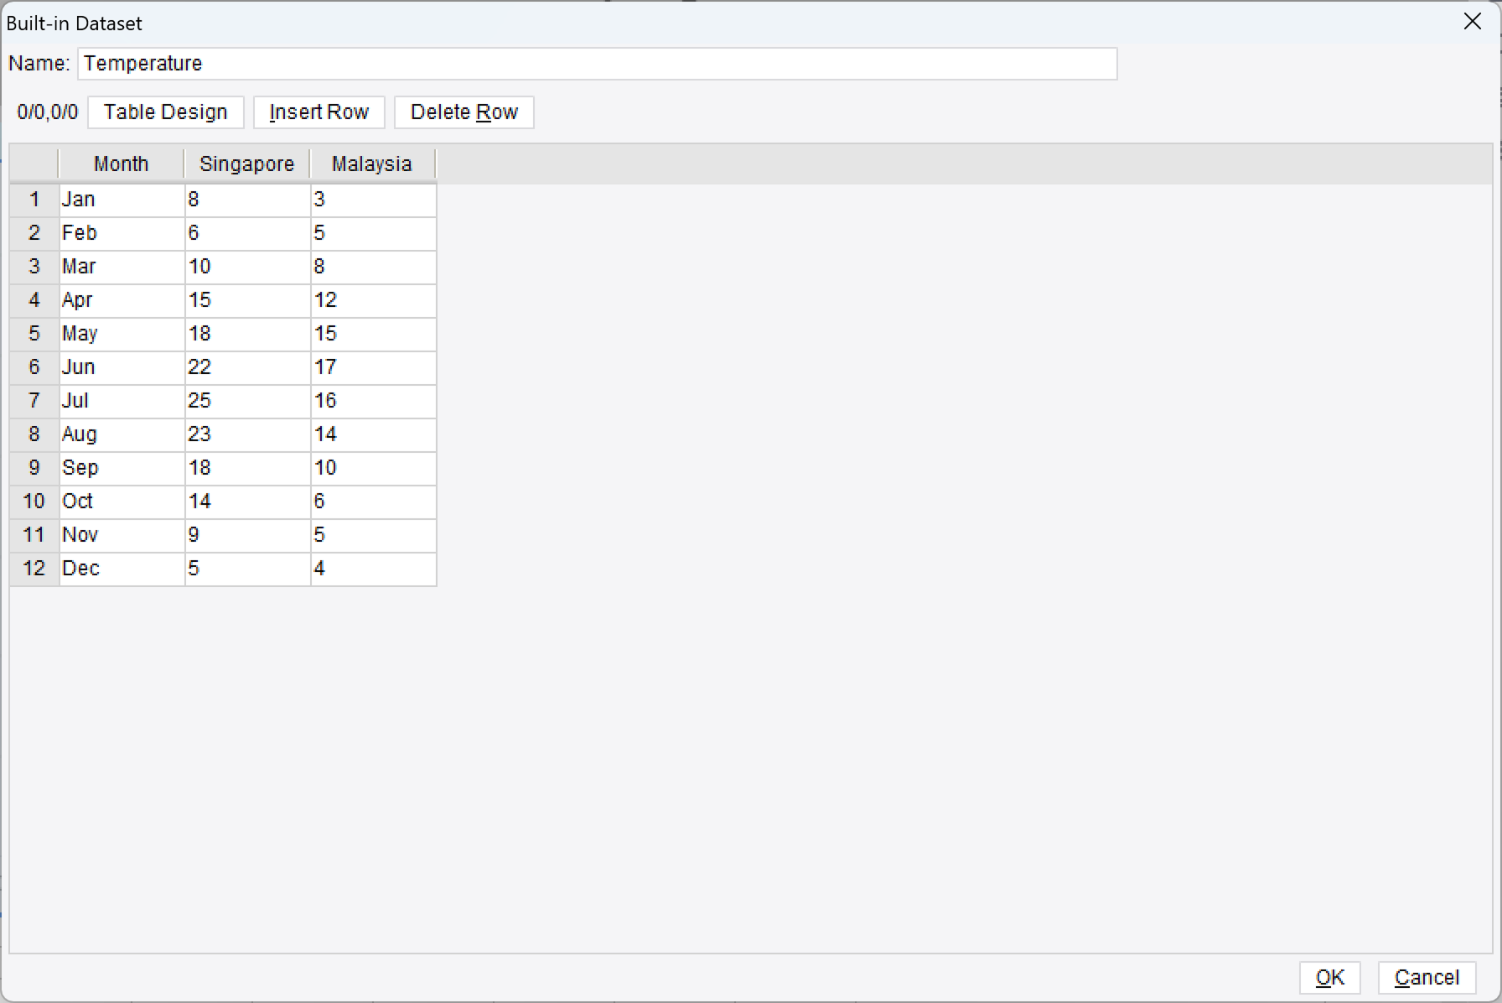Select Malaysia's April value of 12
Image resolution: width=1502 pixels, height=1003 pixels.
pyautogui.click(x=371, y=300)
